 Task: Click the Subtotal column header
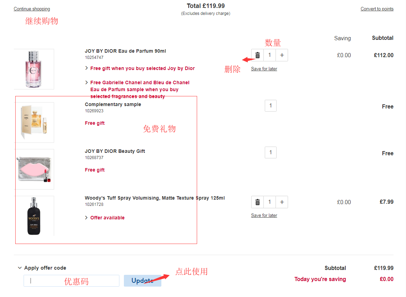click(383, 38)
